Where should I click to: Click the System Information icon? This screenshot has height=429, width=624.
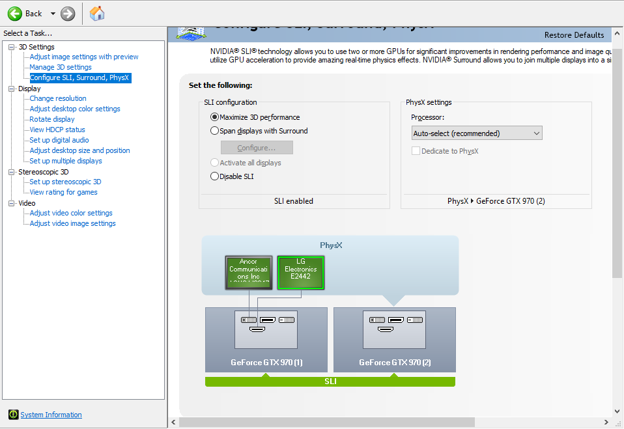tap(14, 415)
